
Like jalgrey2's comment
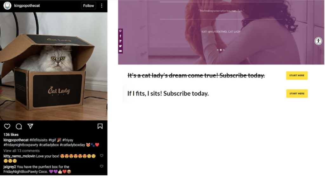[102, 166]
